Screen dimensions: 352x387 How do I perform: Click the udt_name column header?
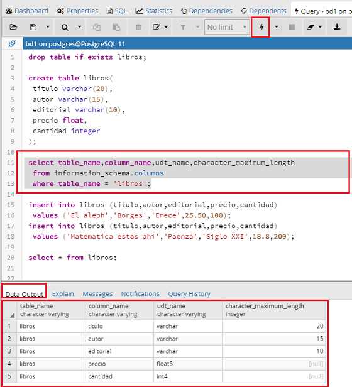point(188,310)
